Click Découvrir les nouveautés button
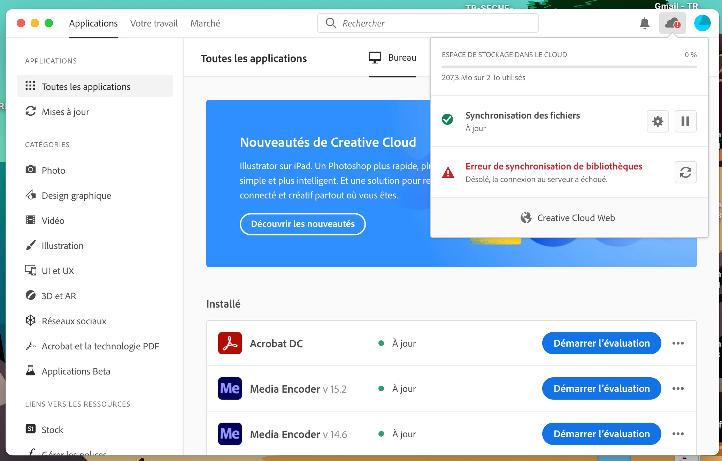The image size is (722, 461). point(302,224)
